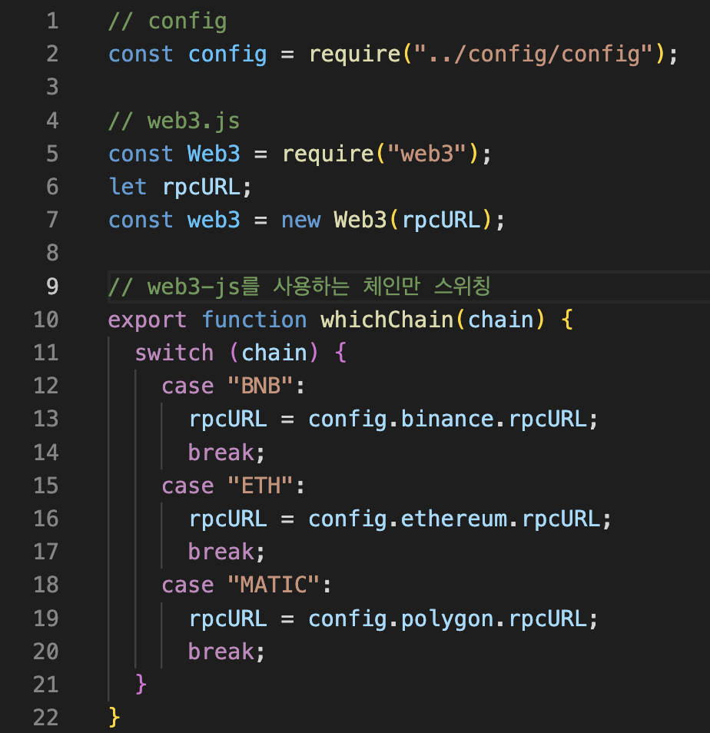Click line number 10 in the gutter

(46, 320)
